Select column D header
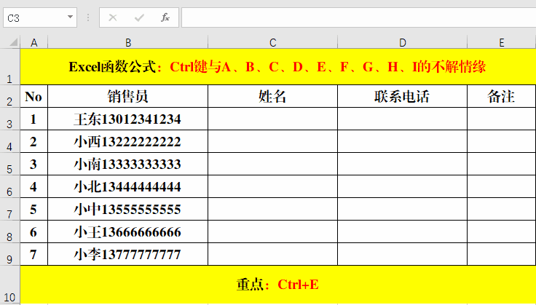The width and height of the screenshot is (536, 305). click(x=402, y=42)
